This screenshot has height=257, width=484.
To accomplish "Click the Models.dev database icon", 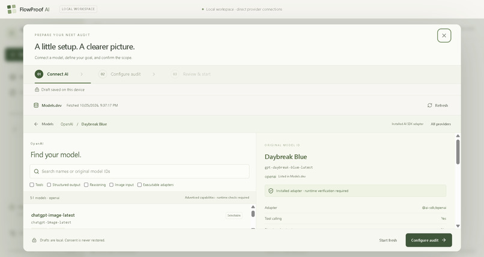I will click(36, 105).
